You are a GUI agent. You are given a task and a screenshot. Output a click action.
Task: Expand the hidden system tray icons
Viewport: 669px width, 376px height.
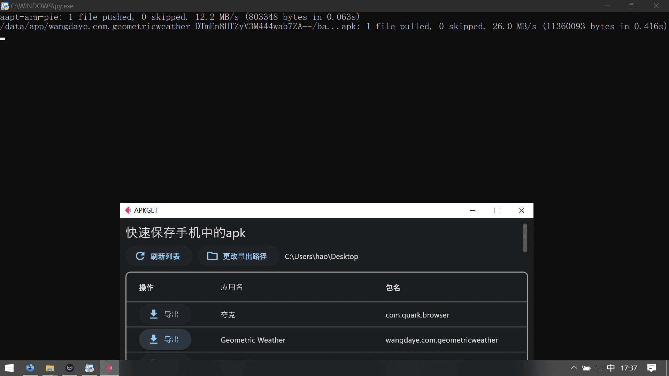(574, 368)
